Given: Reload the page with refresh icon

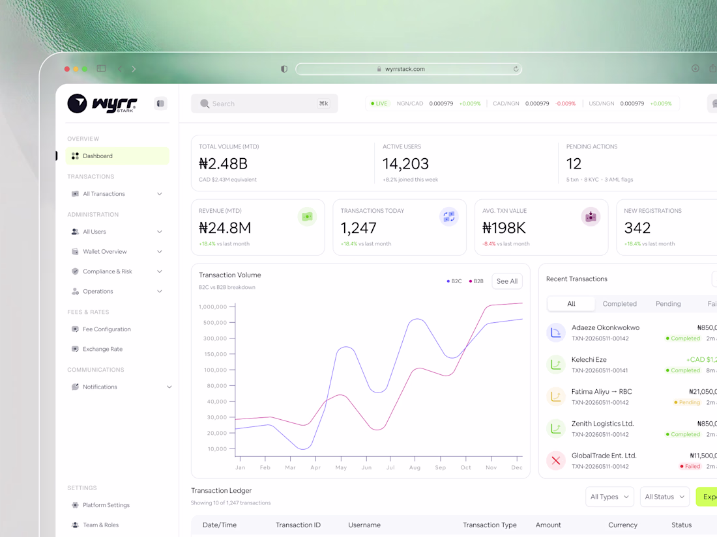Looking at the screenshot, I should click(x=516, y=69).
